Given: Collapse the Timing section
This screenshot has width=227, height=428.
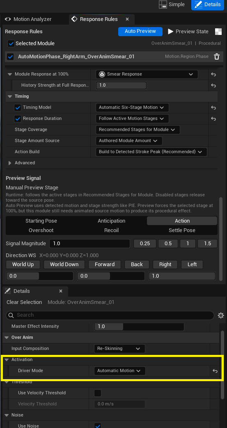Looking at the screenshot, I should pos(10,97).
